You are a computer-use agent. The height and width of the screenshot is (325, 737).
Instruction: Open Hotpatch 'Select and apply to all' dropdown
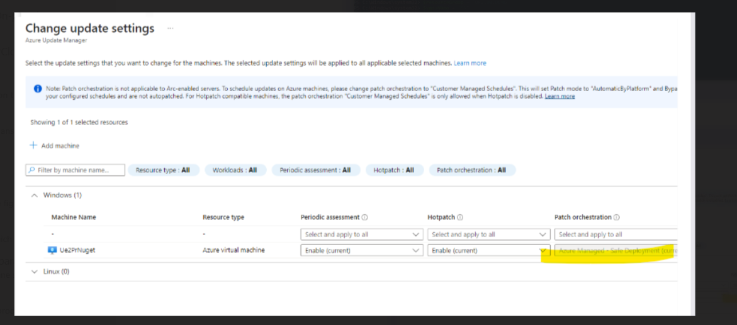point(488,234)
